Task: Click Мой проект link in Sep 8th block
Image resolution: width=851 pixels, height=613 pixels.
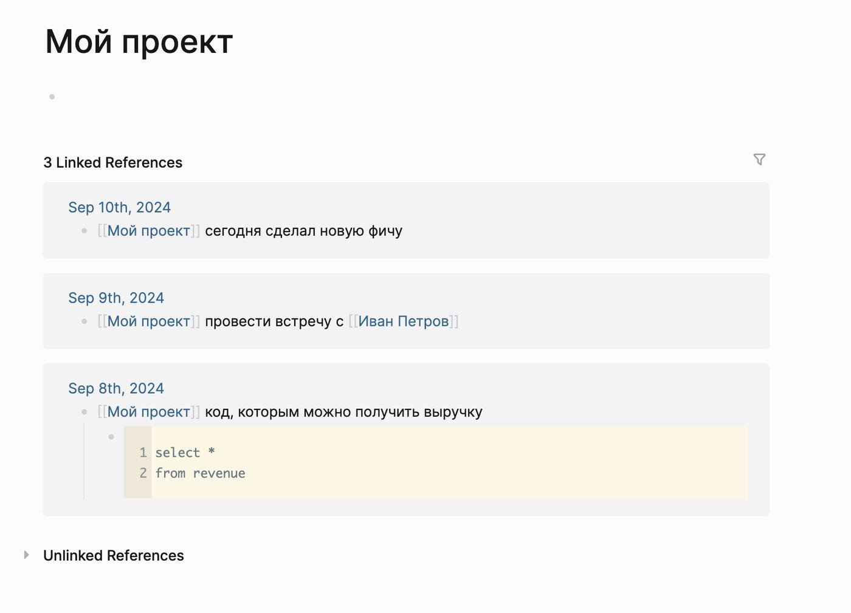Action: coord(149,412)
